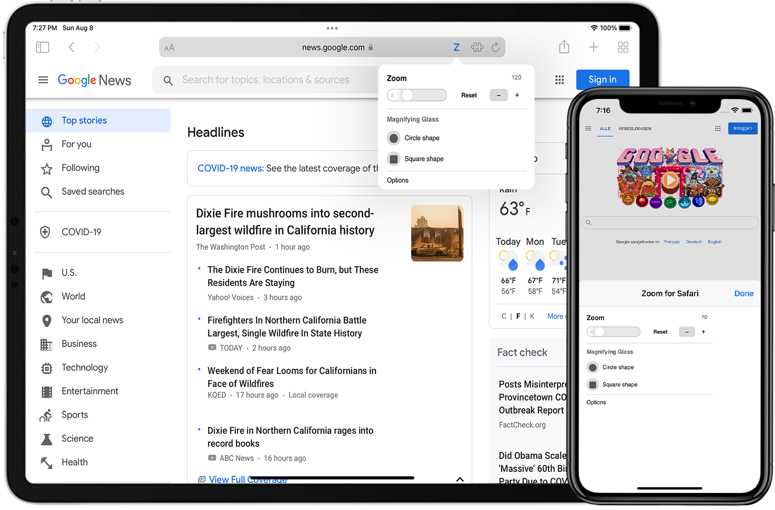Viewport: 775px width, 510px height.
Task: Open the Safari extensions puzzle icon
Action: point(477,47)
